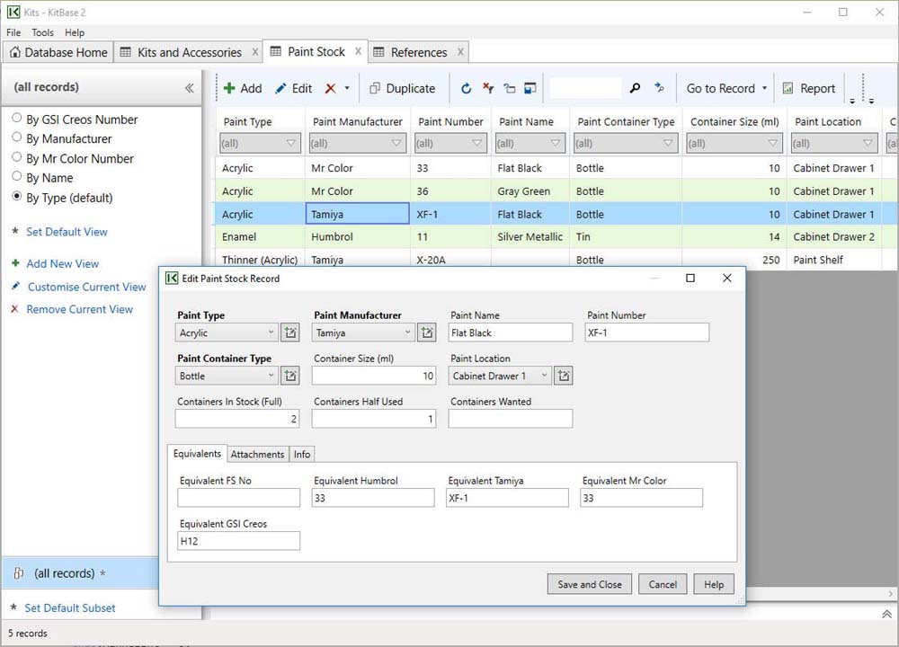
Task: Click the Set Default View link
Action: 67,232
